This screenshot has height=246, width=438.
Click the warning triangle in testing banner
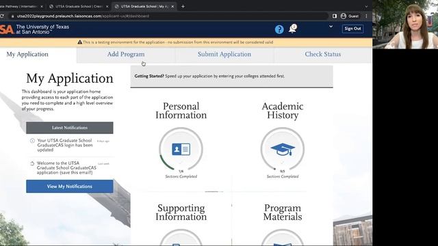(79, 42)
